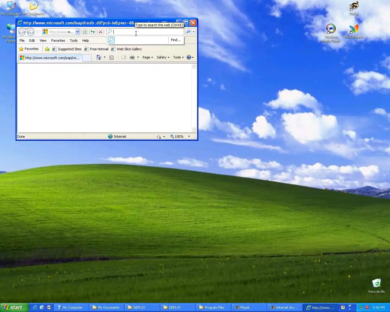This screenshot has width=390, height=312.
Task: Open the Edit menu
Action: pos(32,41)
